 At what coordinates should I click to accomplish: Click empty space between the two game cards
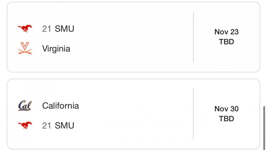133,75
